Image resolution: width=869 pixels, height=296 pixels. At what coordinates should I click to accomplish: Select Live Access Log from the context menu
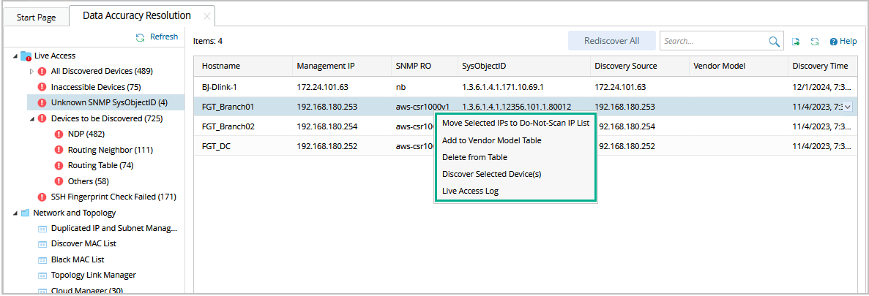coord(470,191)
